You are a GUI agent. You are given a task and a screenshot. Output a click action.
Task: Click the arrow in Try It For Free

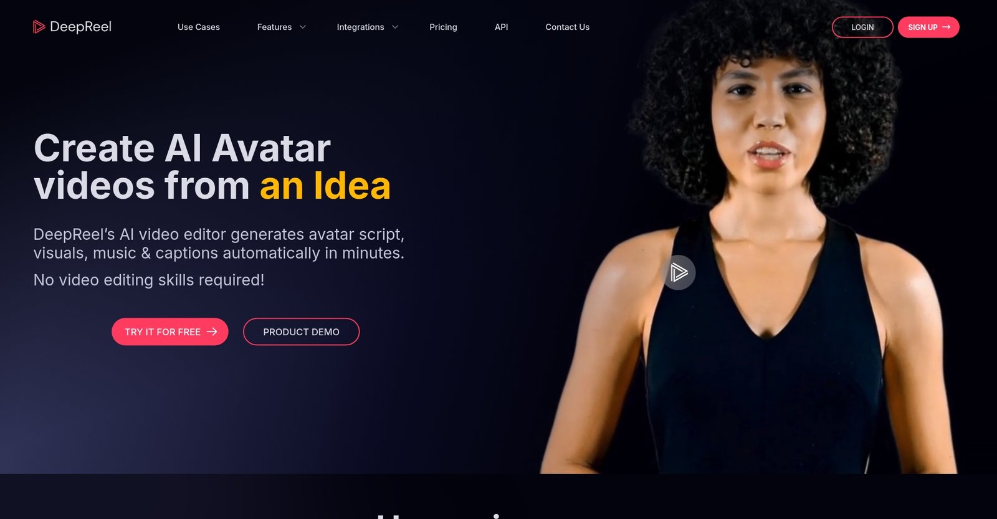pyautogui.click(x=212, y=332)
